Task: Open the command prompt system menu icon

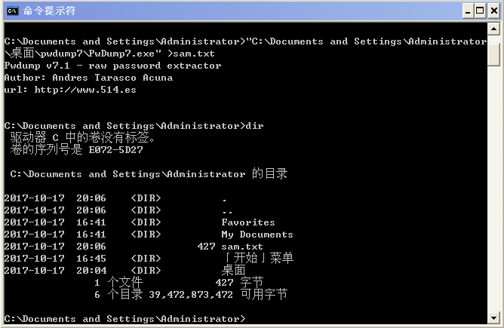Action: click(x=12, y=11)
